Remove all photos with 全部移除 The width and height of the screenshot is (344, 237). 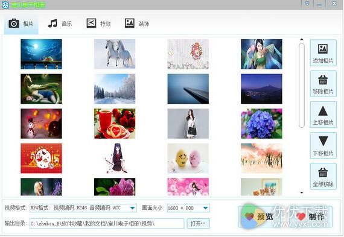click(x=323, y=177)
